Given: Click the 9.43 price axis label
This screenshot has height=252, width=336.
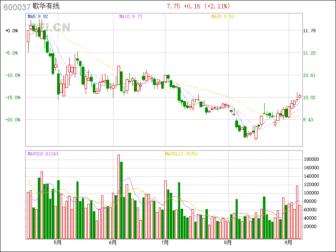Looking at the screenshot, I should pos(309,120).
